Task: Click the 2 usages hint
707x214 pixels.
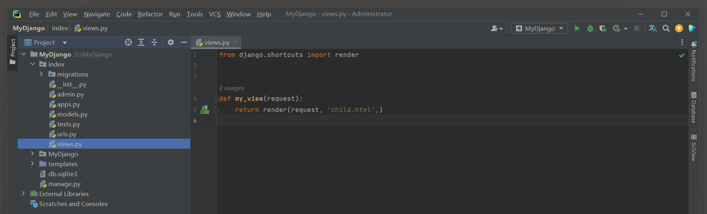Action: point(232,88)
